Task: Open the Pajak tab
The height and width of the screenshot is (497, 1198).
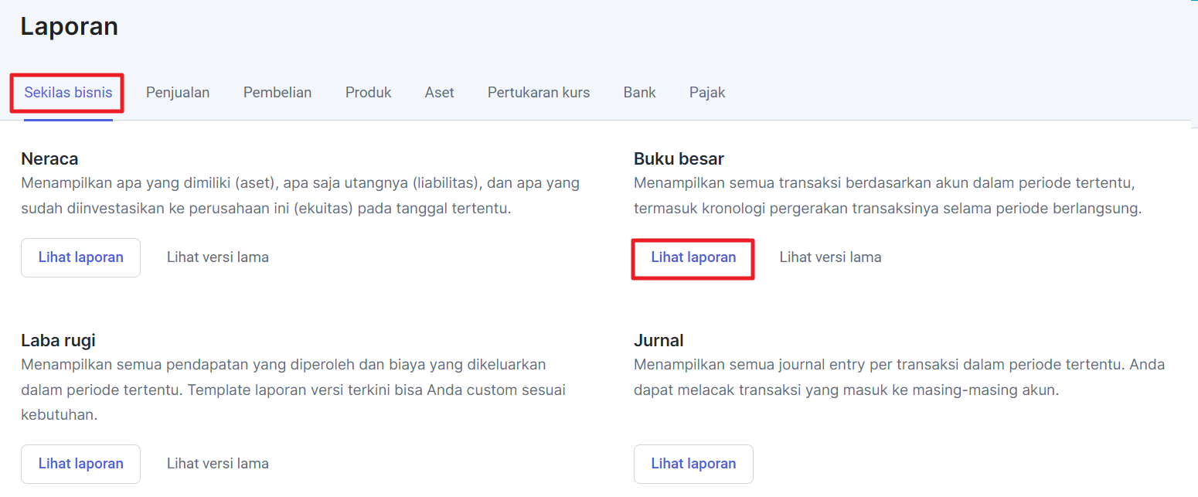Action: (x=707, y=93)
